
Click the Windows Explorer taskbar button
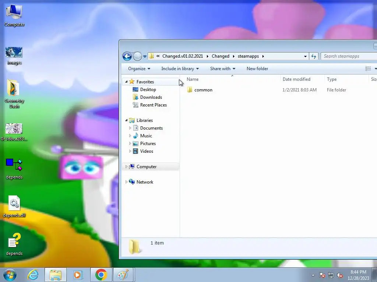(x=56, y=275)
